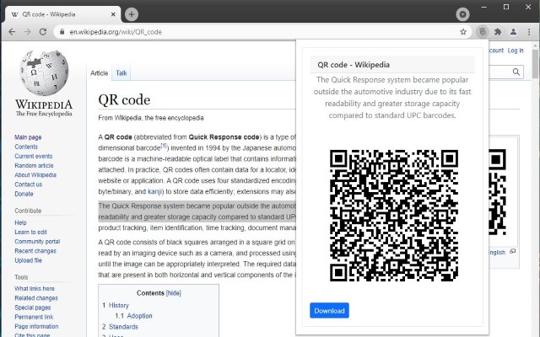Image resolution: width=540 pixels, height=337 pixels.
Task: Open the Contents sidebar link
Action: click(26, 147)
